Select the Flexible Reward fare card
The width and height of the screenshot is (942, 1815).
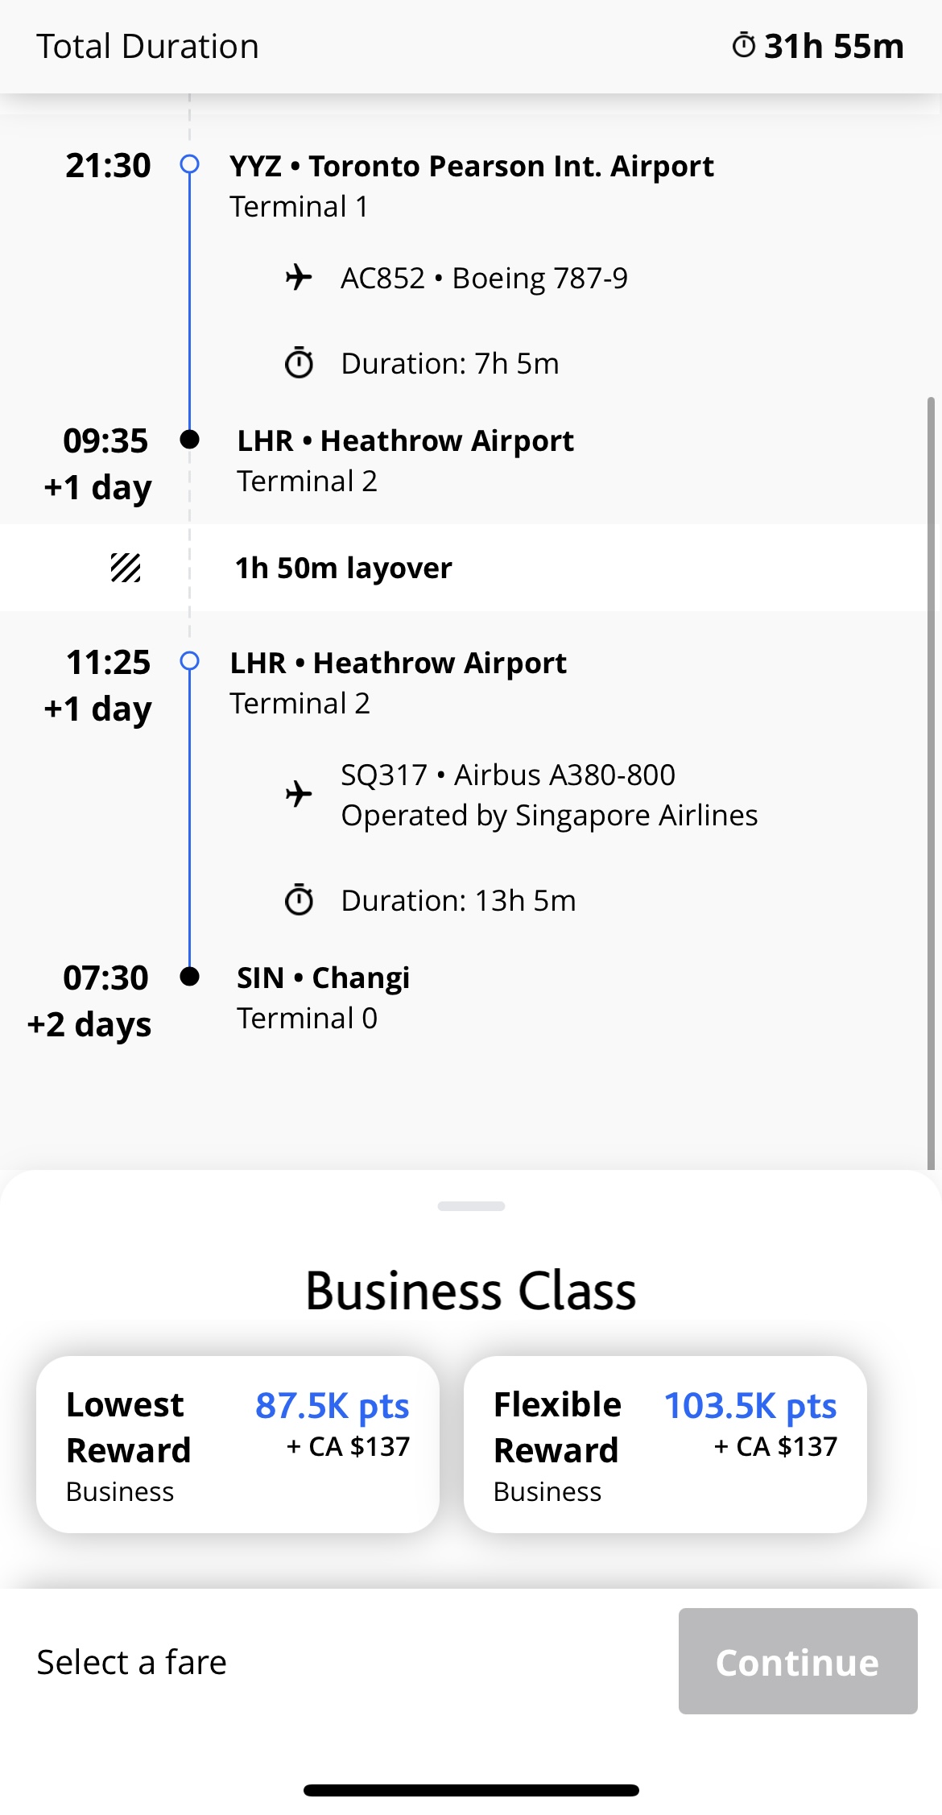[x=665, y=1445]
